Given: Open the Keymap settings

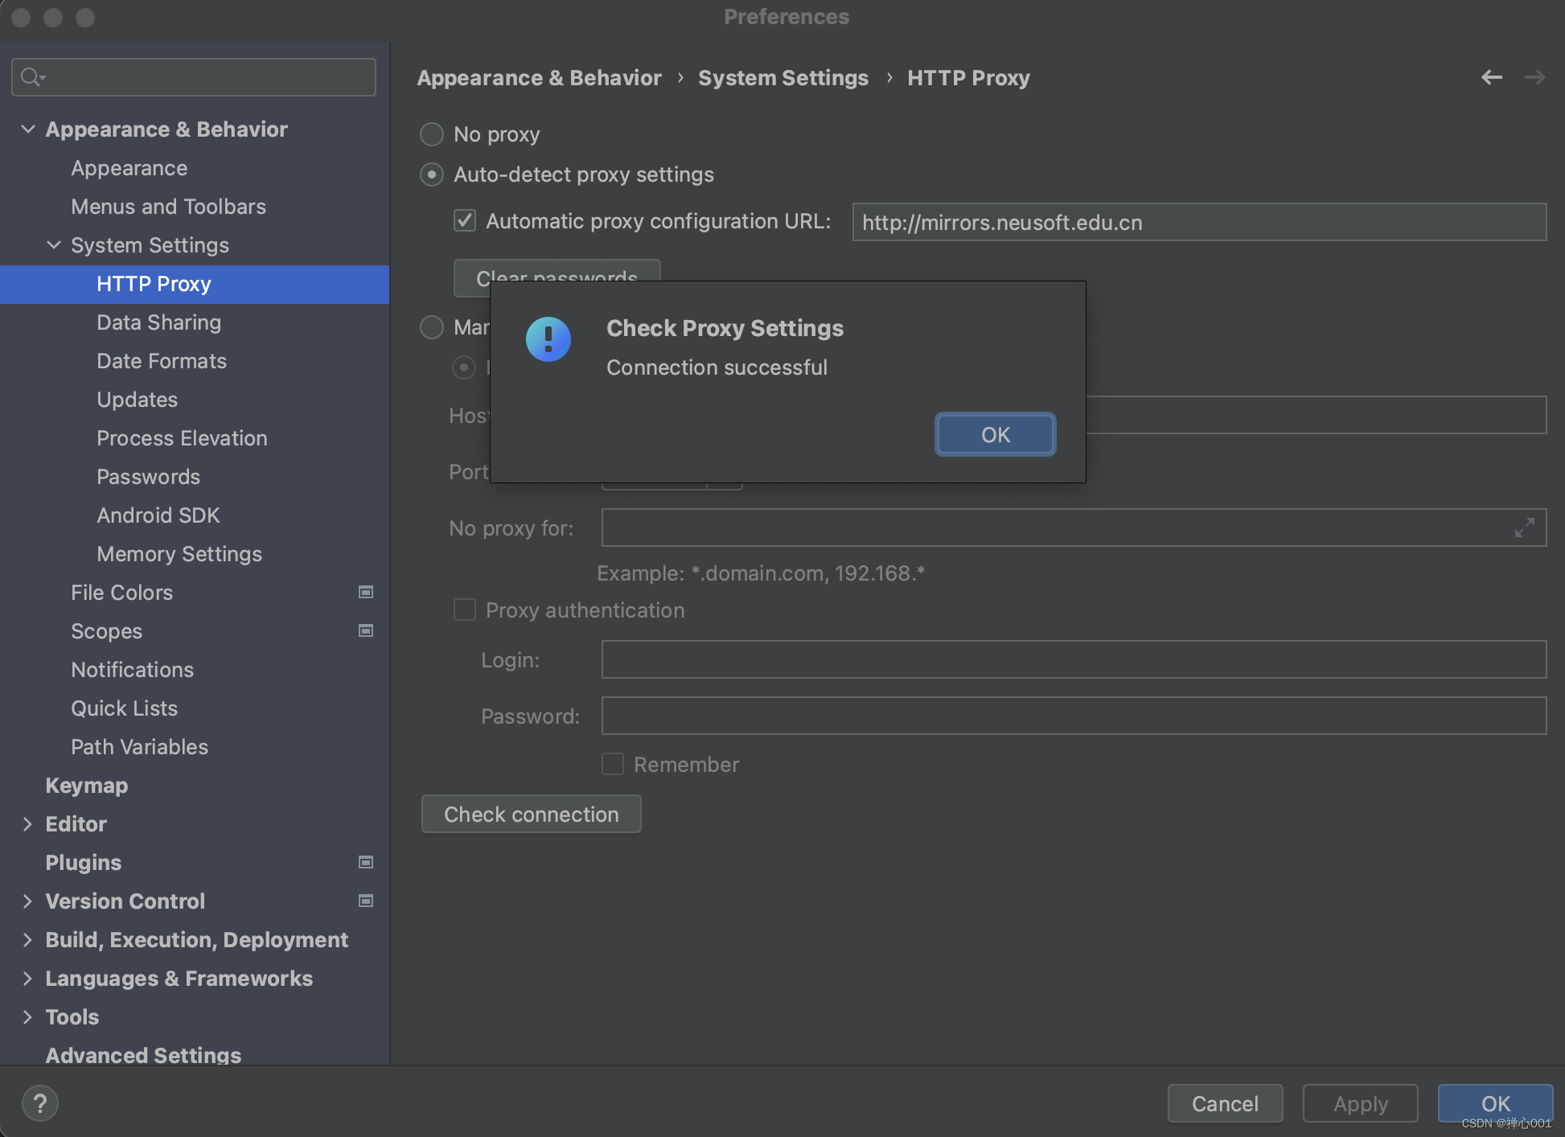Looking at the screenshot, I should pos(87,786).
